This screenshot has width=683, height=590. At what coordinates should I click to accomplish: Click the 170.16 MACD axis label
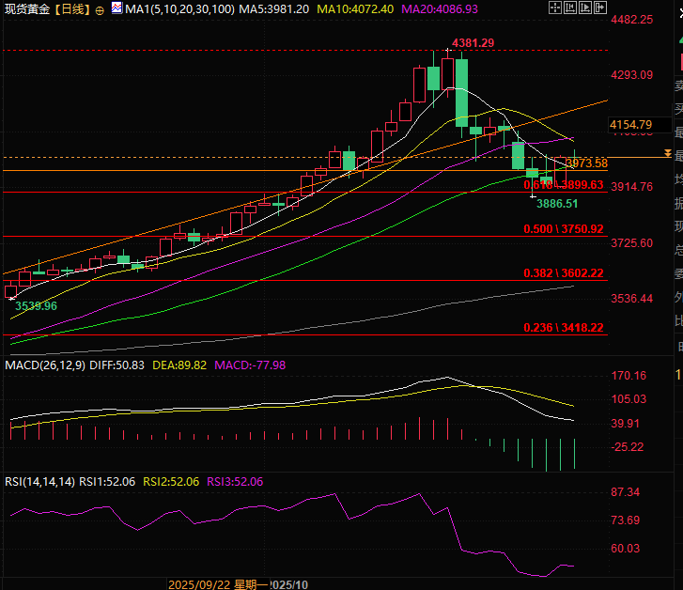pyautogui.click(x=629, y=376)
